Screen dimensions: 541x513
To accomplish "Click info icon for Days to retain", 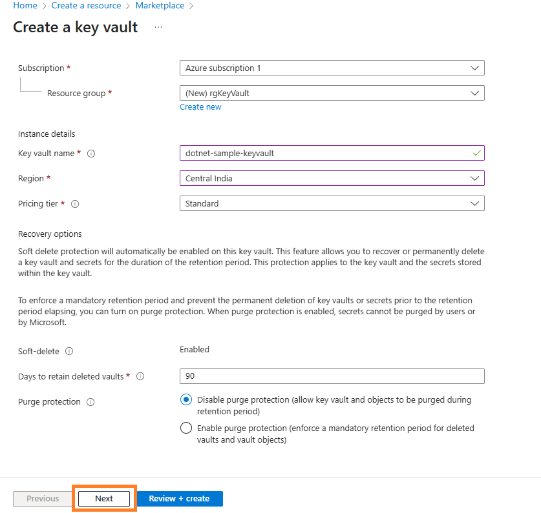I will 140,376.
